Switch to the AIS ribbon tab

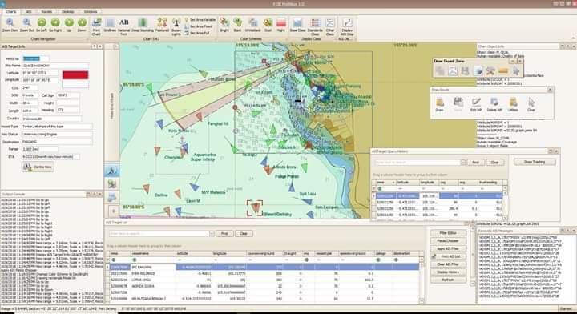pyautogui.click(x=29, y=12)
